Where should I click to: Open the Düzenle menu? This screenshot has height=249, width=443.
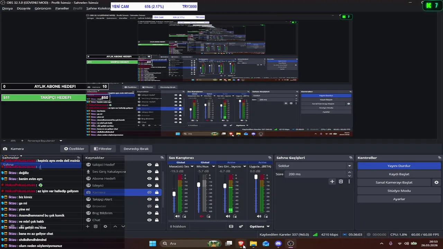point(24,8)
